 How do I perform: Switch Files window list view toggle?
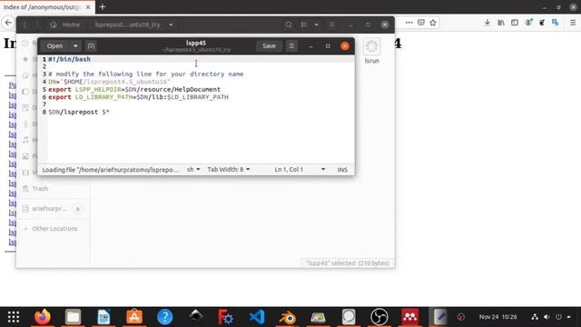(304, 25)
